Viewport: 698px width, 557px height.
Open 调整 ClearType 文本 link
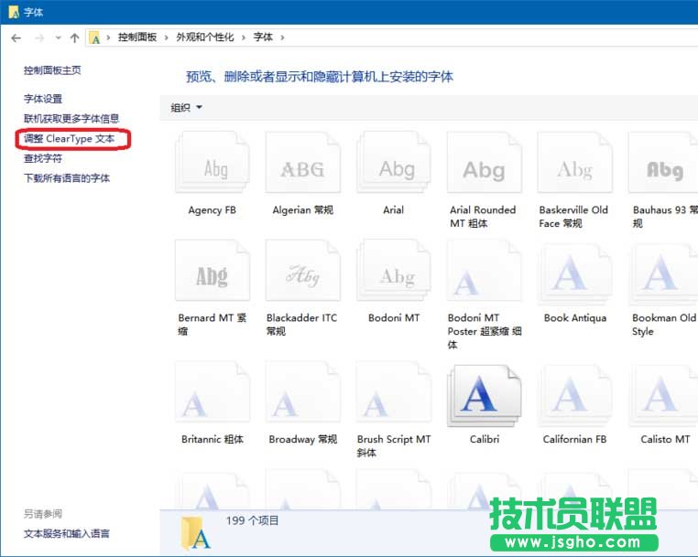69,139
